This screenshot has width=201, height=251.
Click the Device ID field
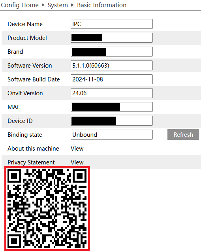[112, 121]
